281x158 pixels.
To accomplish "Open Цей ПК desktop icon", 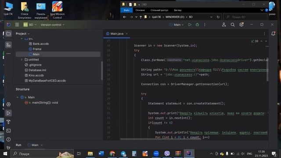I will (x=8, y=9).
